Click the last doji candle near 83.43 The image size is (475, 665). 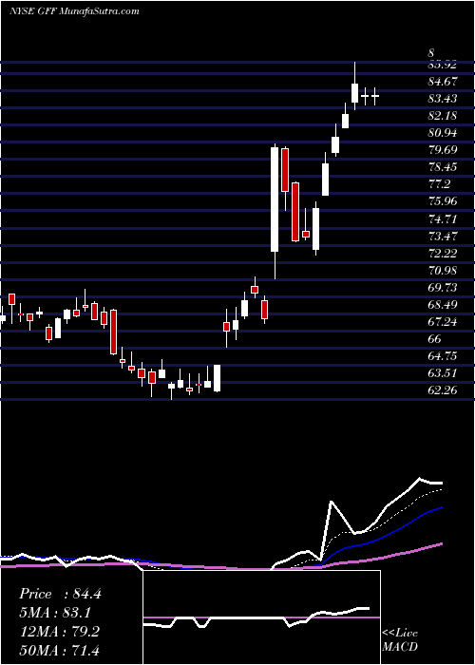375,96
